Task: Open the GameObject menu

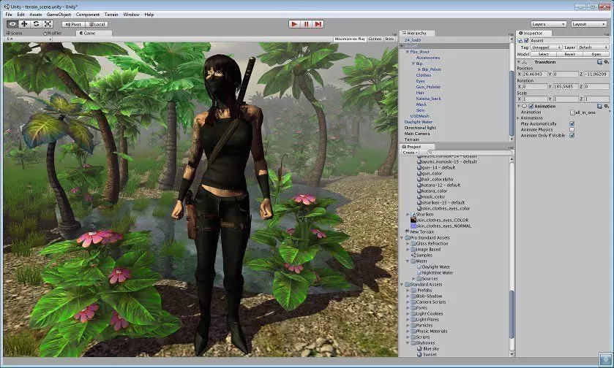Action: (59, 15)
